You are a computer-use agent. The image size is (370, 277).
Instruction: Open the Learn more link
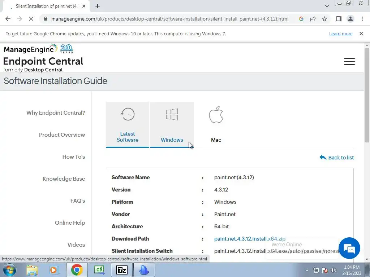341,34
